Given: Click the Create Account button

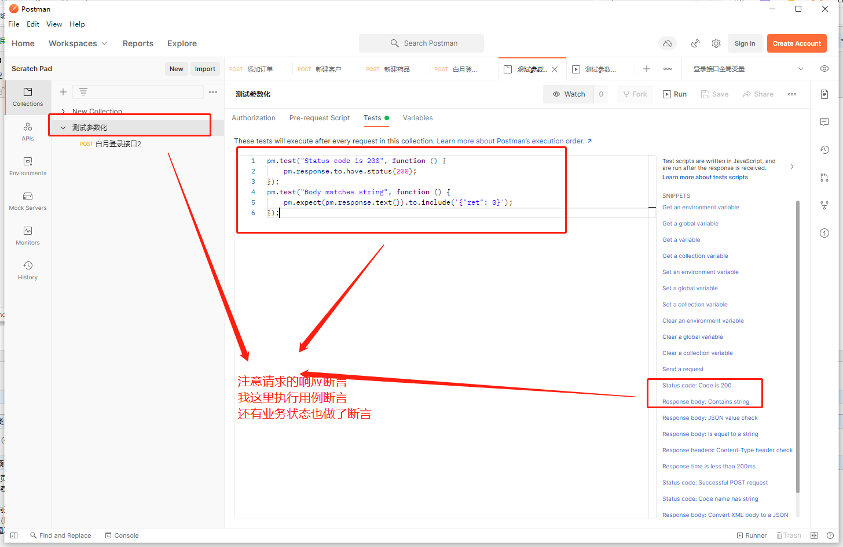Looking at the screenshot, I should pyautogui.click(x=797, y=43).
